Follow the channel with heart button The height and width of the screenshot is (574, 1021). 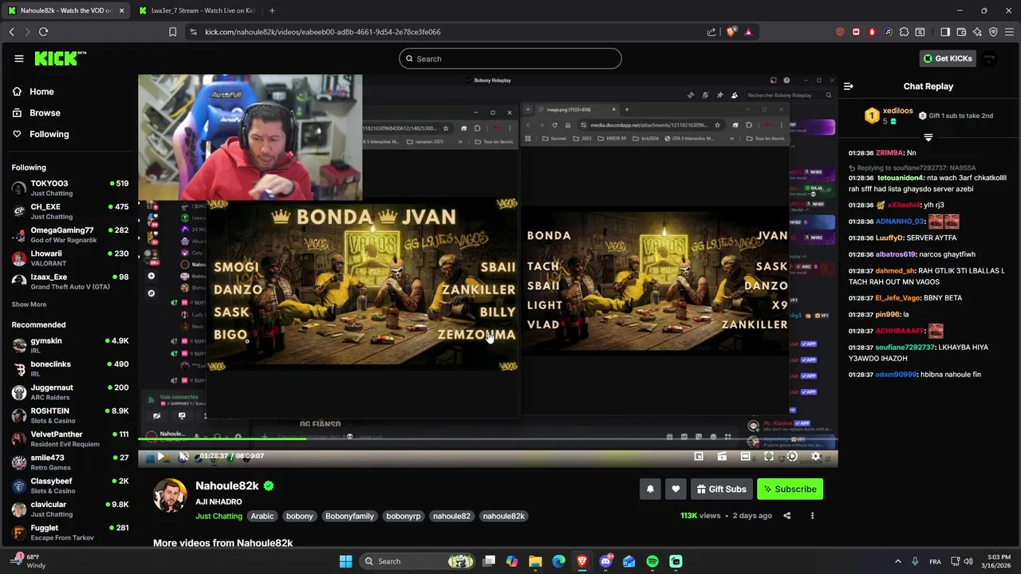[x=676, y=489]
